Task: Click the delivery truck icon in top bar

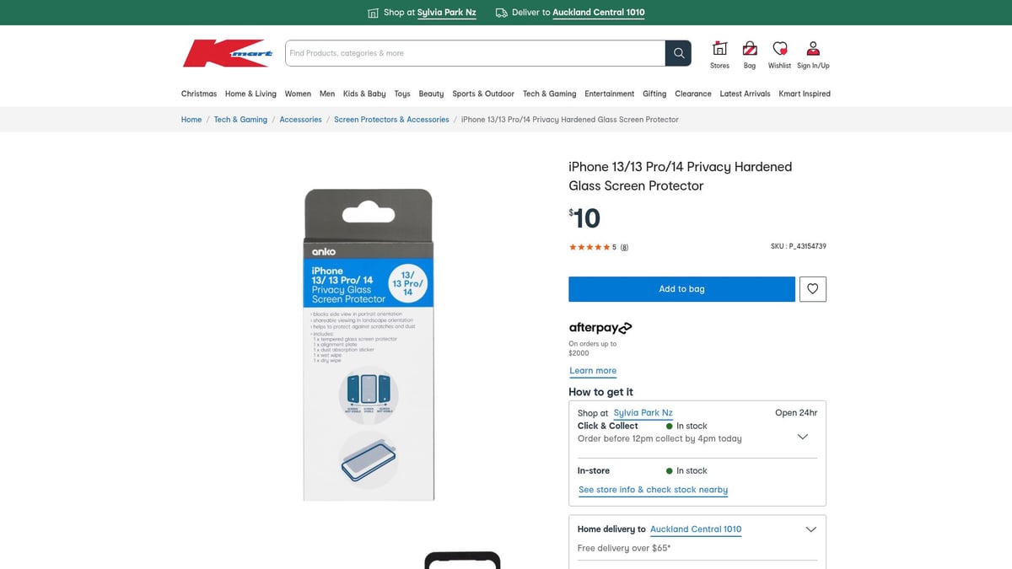Action: tap(501, 13)
